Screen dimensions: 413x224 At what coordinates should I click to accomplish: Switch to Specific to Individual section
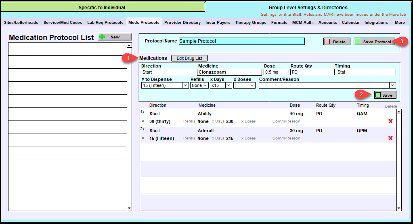[x=102, y=7]
